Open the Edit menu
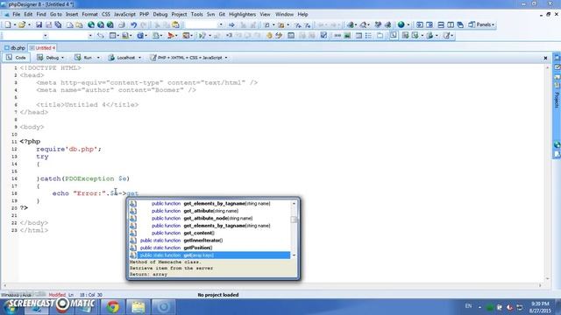This screenshot has width=561, height=315. (28, 14)
